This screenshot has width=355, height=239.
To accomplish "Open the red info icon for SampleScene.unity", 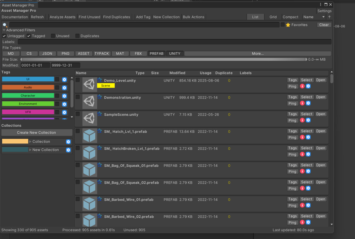I will pos(302,120).
